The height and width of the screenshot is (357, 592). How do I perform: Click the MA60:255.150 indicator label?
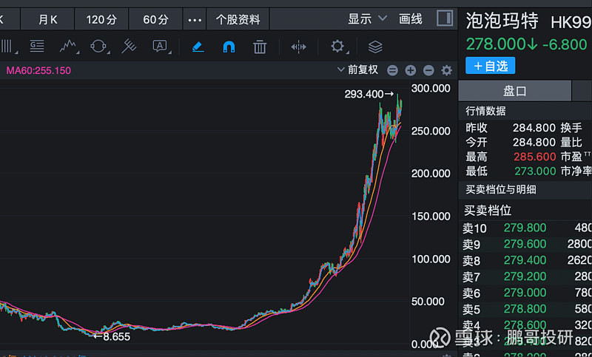(38, 70)
